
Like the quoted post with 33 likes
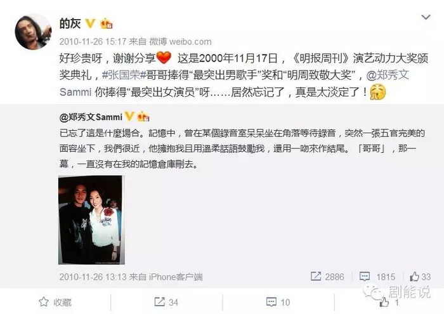[x=420, y=277]
